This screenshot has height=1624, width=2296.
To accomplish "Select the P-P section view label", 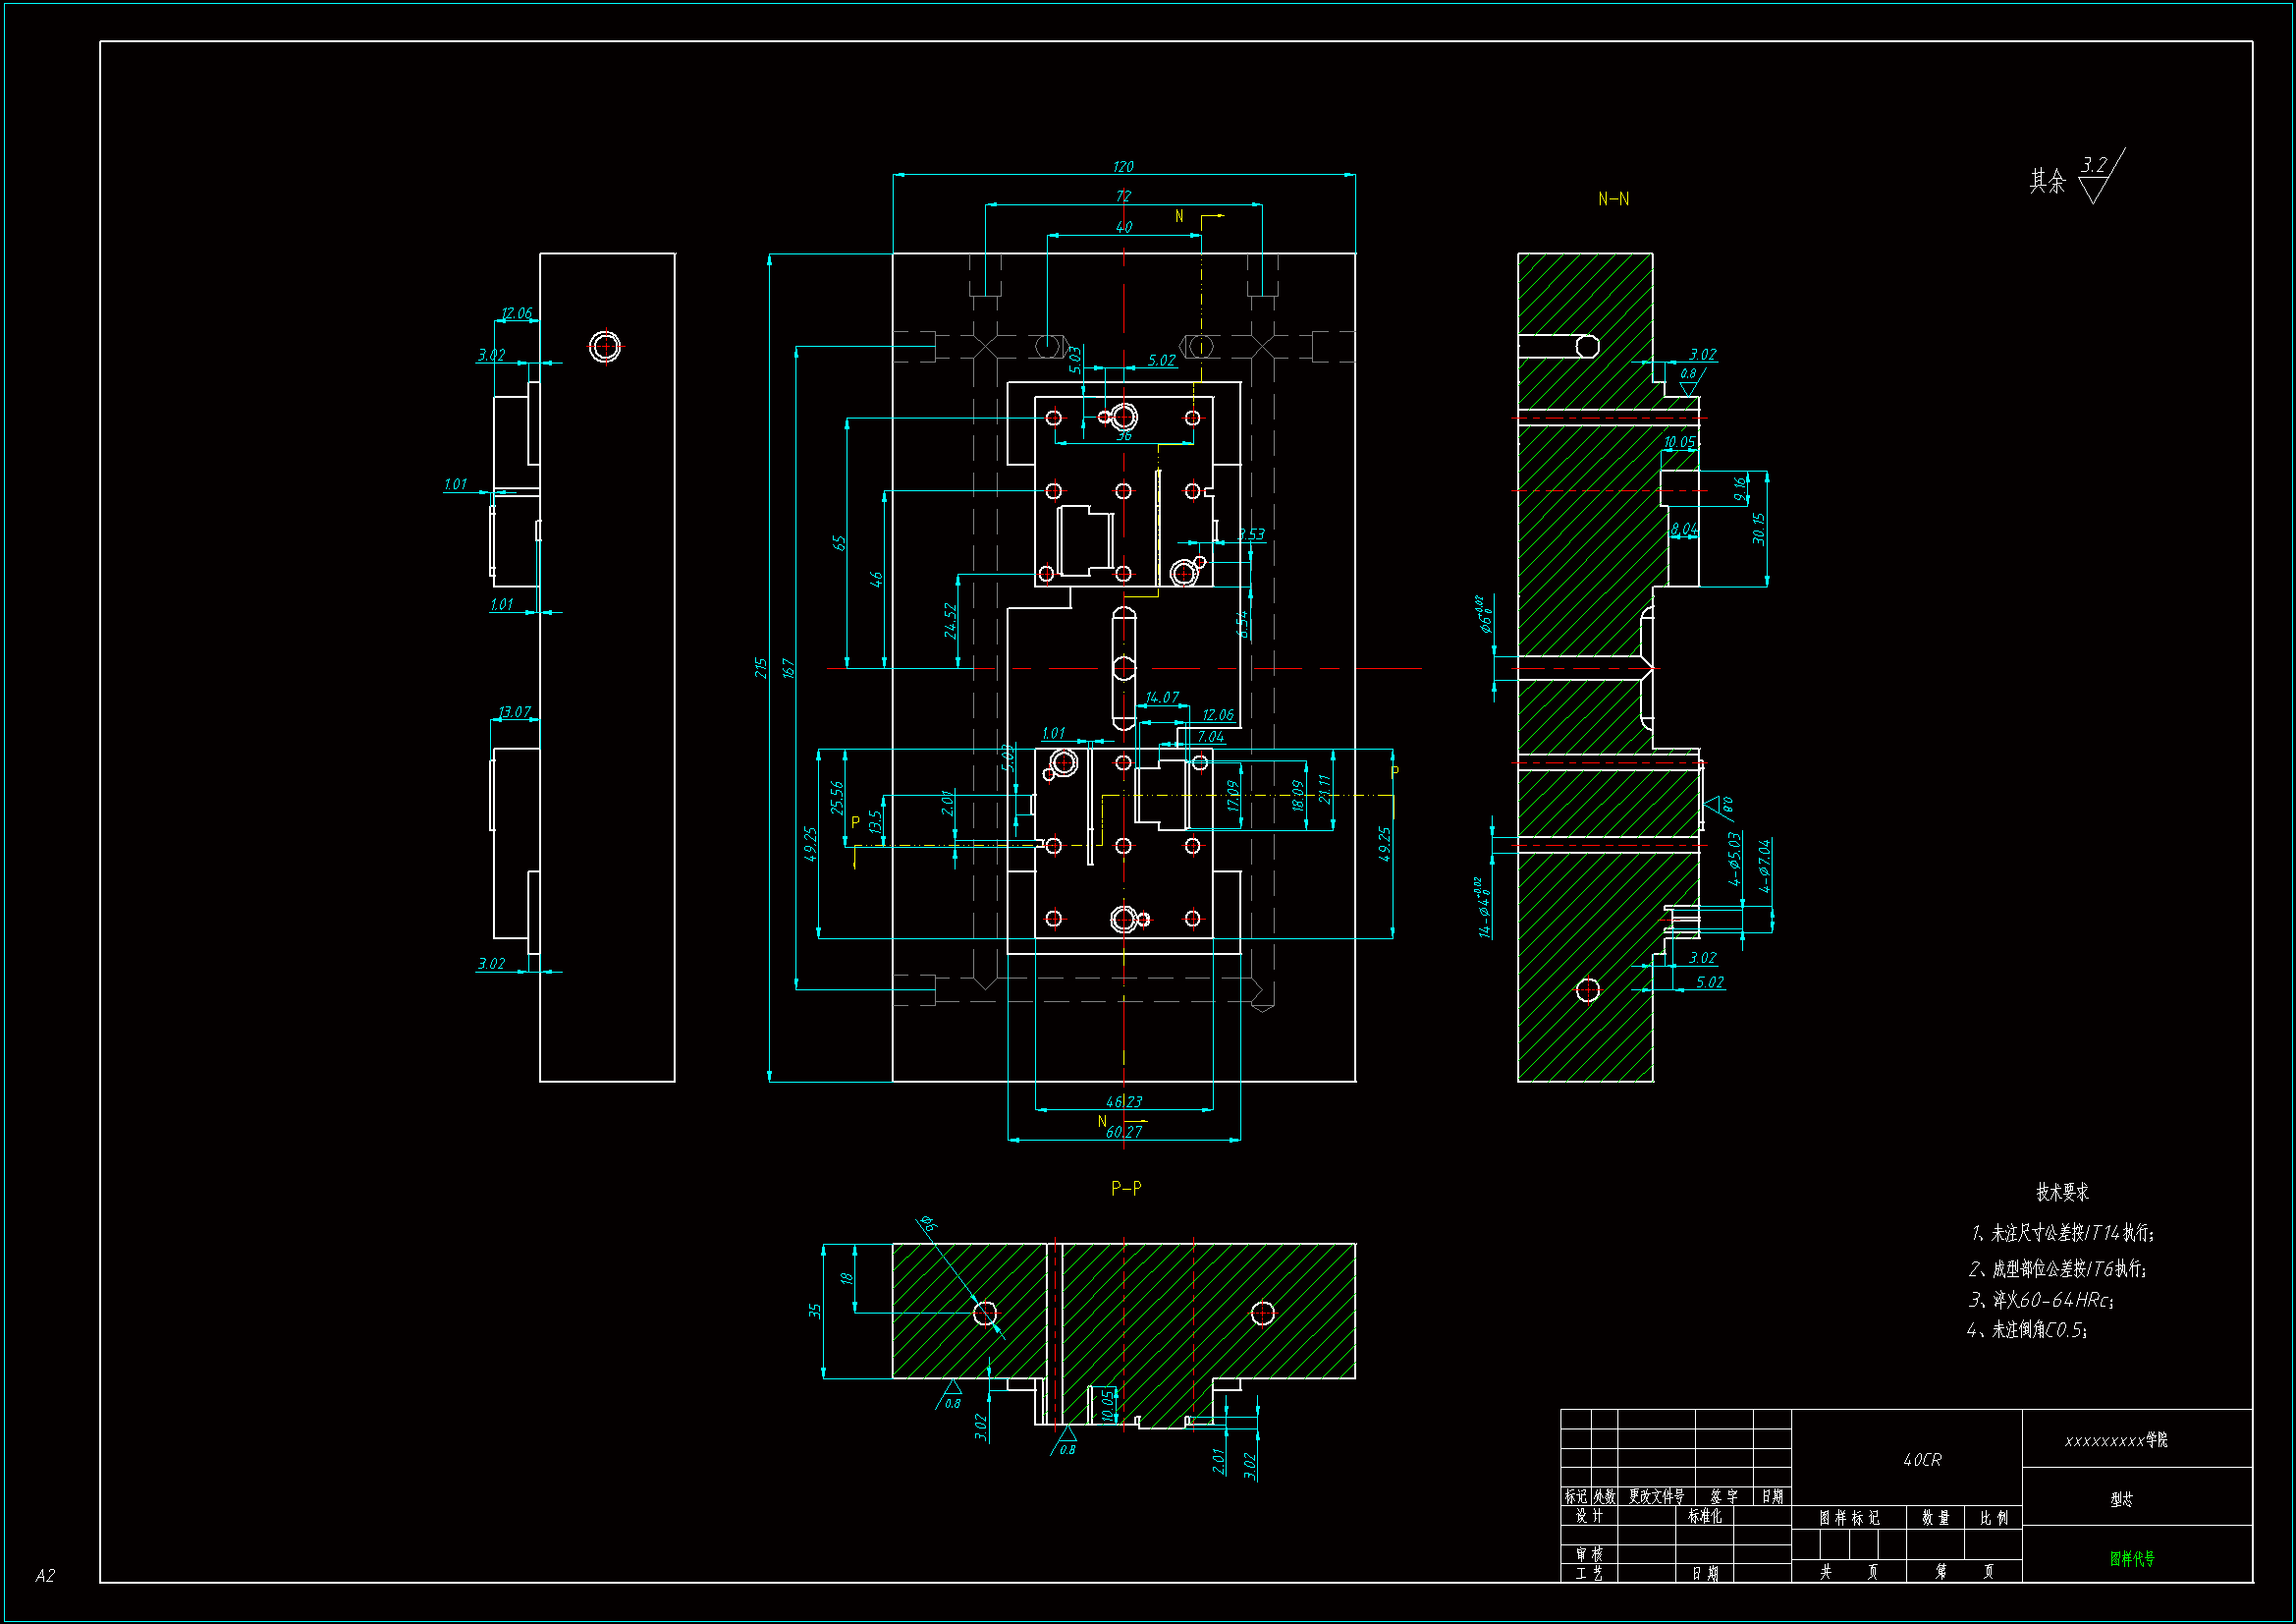I will [x=1126, y=1188].
